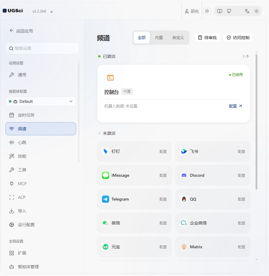The image size is (269, 276).
Task: Click the 钉钉 channel icon
Action: point(105,151)
